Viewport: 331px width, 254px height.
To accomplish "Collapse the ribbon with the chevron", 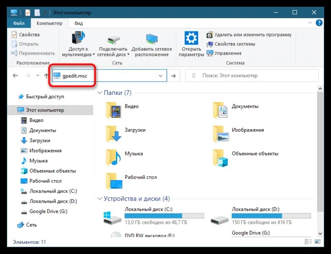I will (x=310, y=23).
